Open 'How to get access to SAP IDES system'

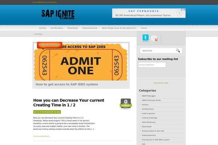click(67, 84)
